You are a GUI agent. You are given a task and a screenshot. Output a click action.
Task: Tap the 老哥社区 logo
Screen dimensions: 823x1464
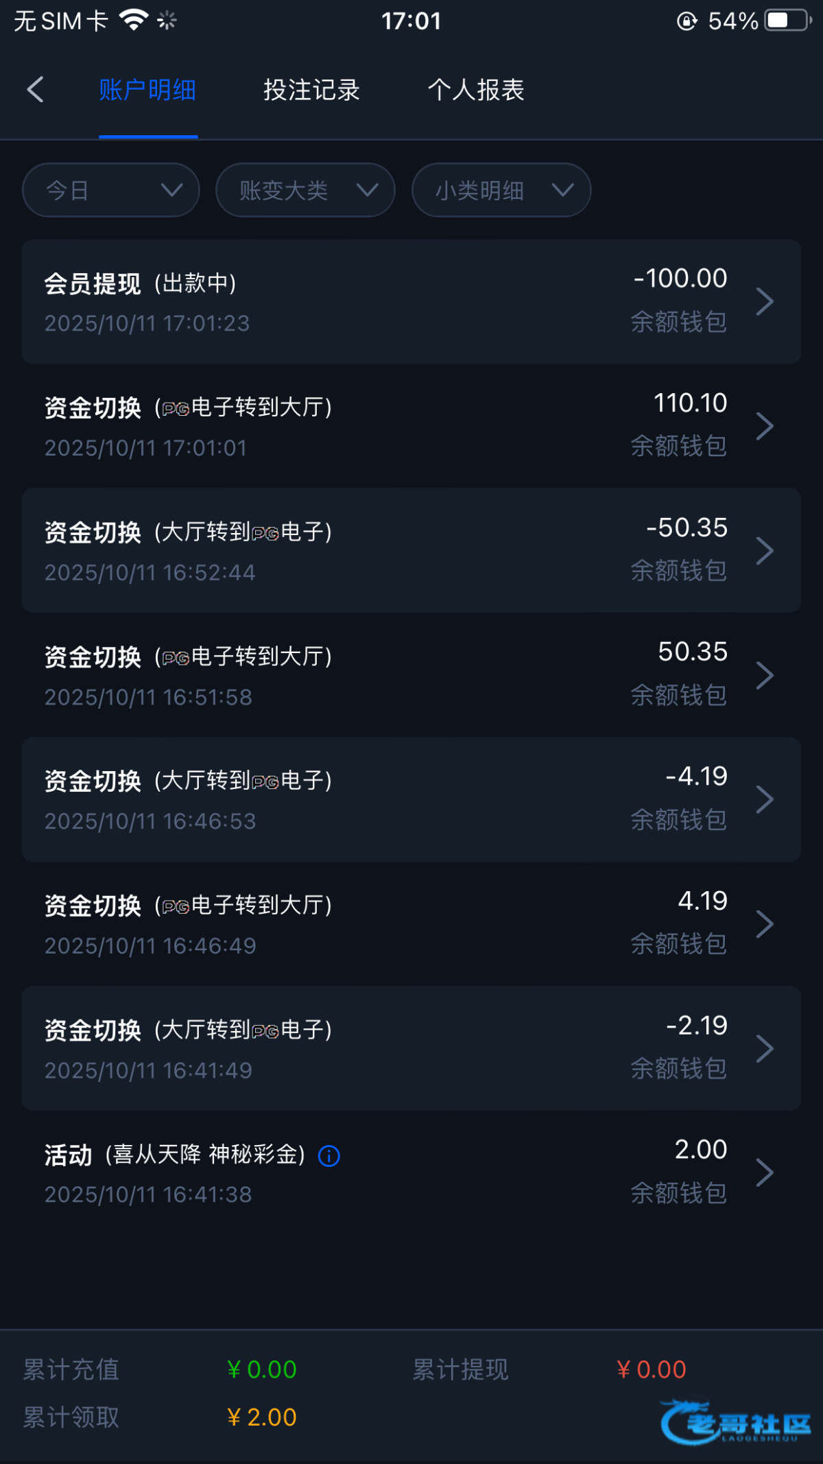click(735, 1422)
